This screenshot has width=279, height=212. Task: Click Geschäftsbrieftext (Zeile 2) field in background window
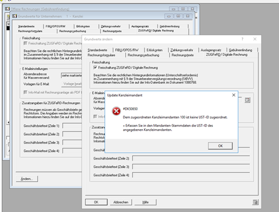[72, 134]
